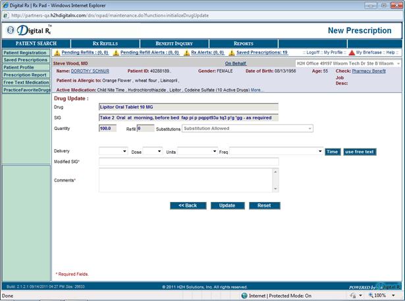Screen dimensions: 405x301
Task: Expand the Units dropdown
Action: [x=197, y=151]
